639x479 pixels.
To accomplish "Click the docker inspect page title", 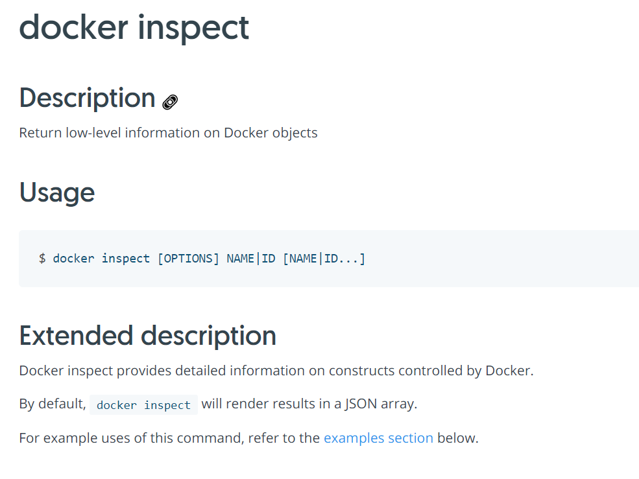I will pos(134,28).
